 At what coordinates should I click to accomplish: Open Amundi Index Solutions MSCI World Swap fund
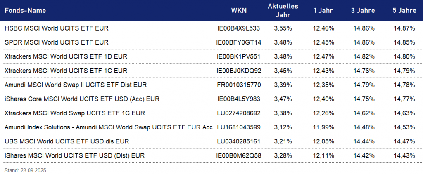[108, 127]
